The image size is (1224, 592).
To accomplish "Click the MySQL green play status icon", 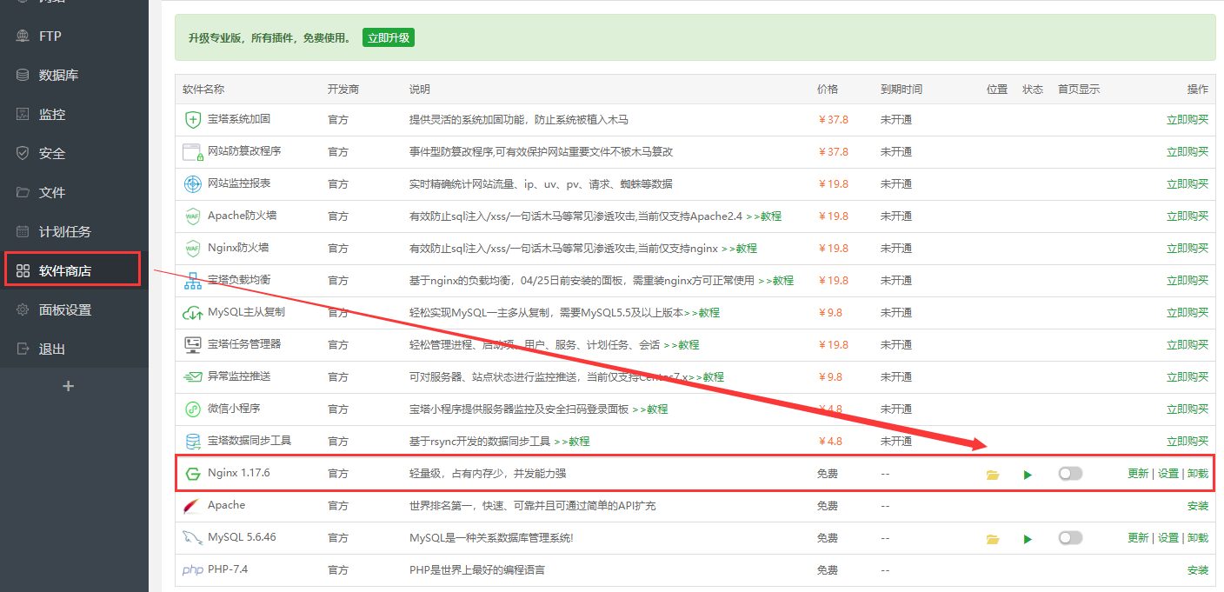I will click(x=1028, y=539).
